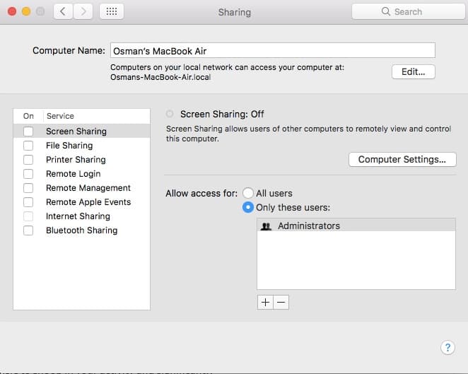468x374 pixels.
Task: Close the Sharing window with red button
Action: pos(12,11)
